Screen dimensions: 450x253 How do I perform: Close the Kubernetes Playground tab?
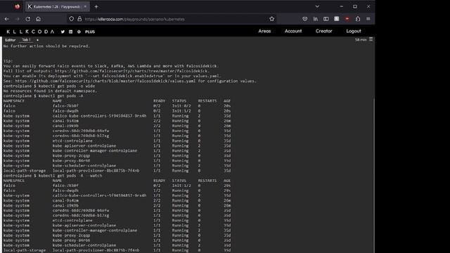pos(85,6)
